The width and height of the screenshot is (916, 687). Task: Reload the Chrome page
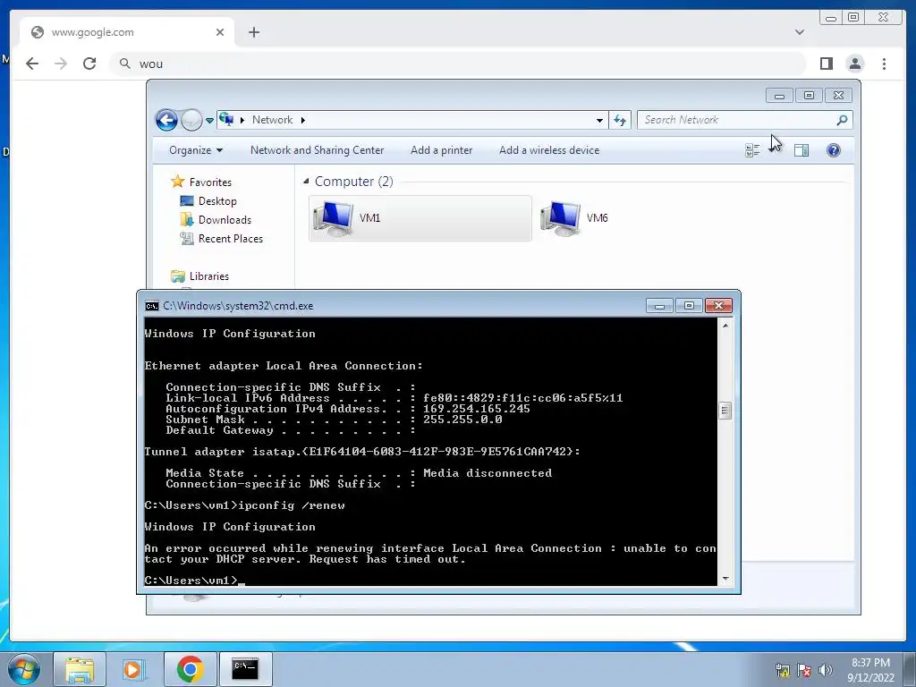[89, 64]
